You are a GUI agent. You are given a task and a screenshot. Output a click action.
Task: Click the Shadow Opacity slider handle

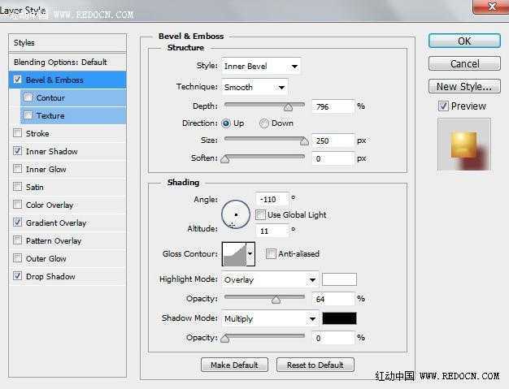click(x=225, y=339)
